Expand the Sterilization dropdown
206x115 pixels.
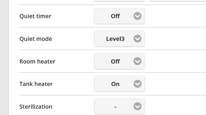tap(119, 106)
